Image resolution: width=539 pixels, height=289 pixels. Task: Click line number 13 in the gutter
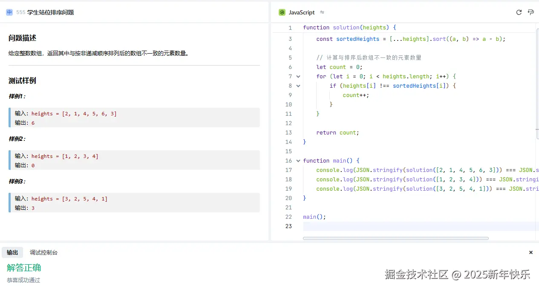(288, 133)
